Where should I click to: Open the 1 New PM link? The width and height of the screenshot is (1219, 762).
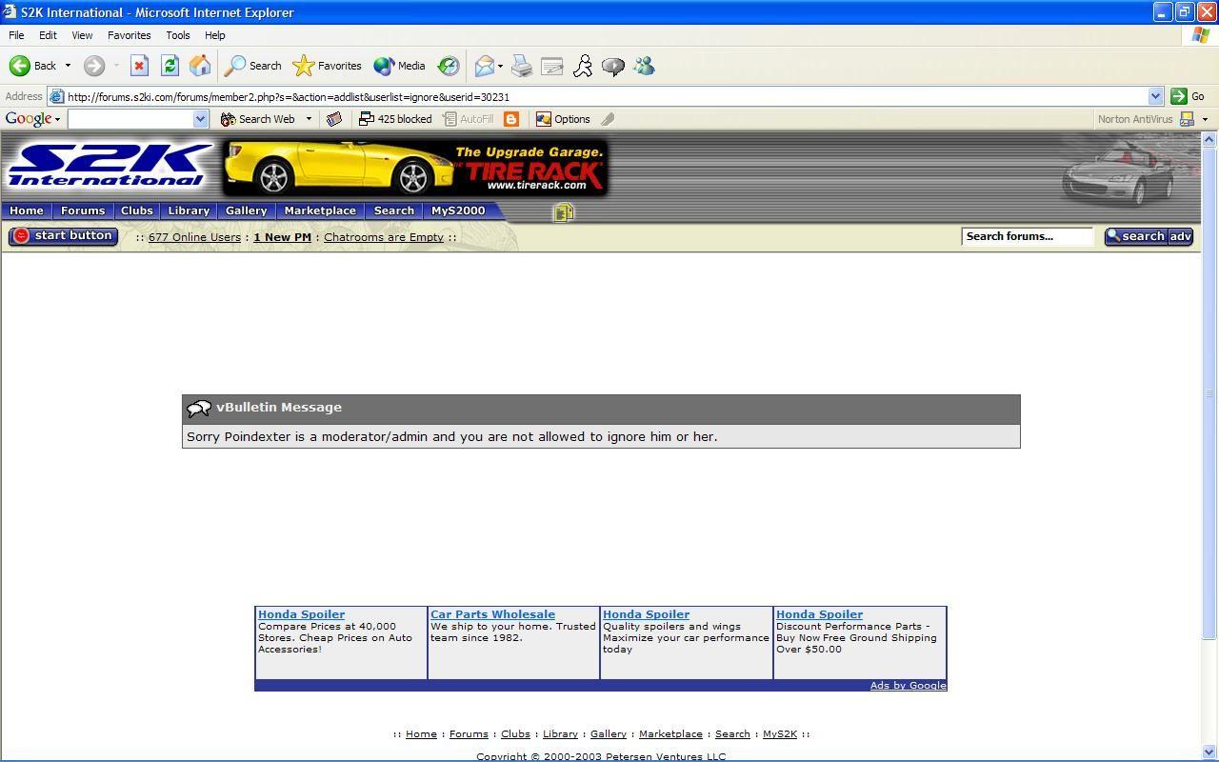point(282,237)
